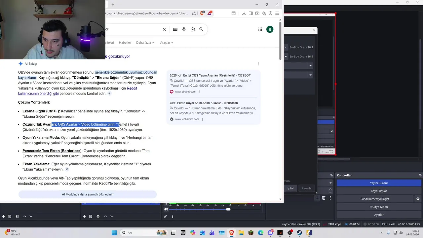423x238 pixels.
Task: Click Sanal Kamerayı Başlat button
Action: coord(375,199)
